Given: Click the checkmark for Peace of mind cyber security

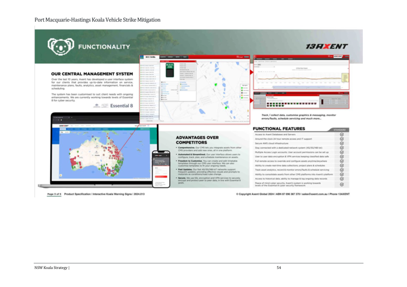Looking at the screenshot, I should [x=342, y=184].
